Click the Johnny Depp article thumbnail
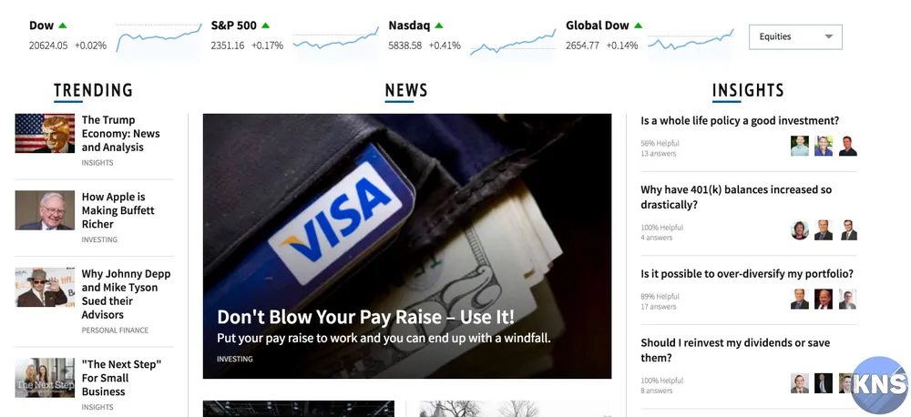911x417 pixels. click(x=45, y=287)
